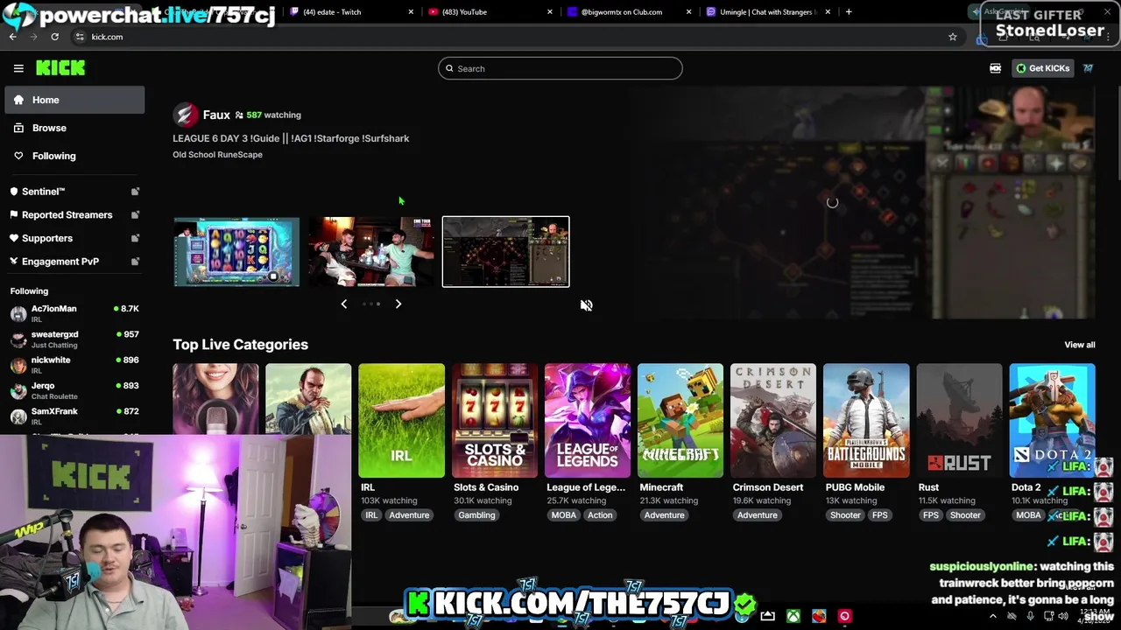This screenshot has height=630, width=1121.
Task: Open the gift card icon beside Get KICKs
Action: [x=996, y=68]
